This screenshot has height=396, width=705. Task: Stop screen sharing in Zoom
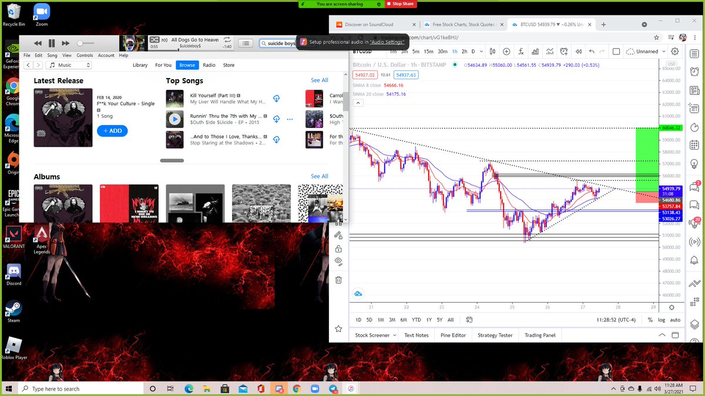pyautogui.click(x=401, y=4)
